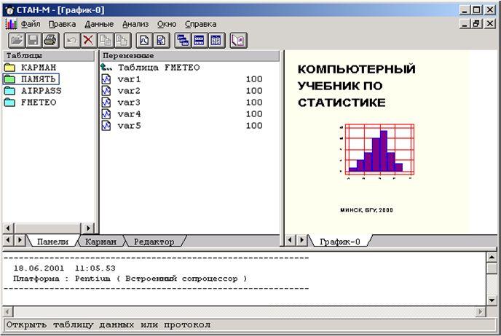The width and height of the screenshot is (501, 336).
Task: Expand the Справка menu
Action: click(200, 24)
